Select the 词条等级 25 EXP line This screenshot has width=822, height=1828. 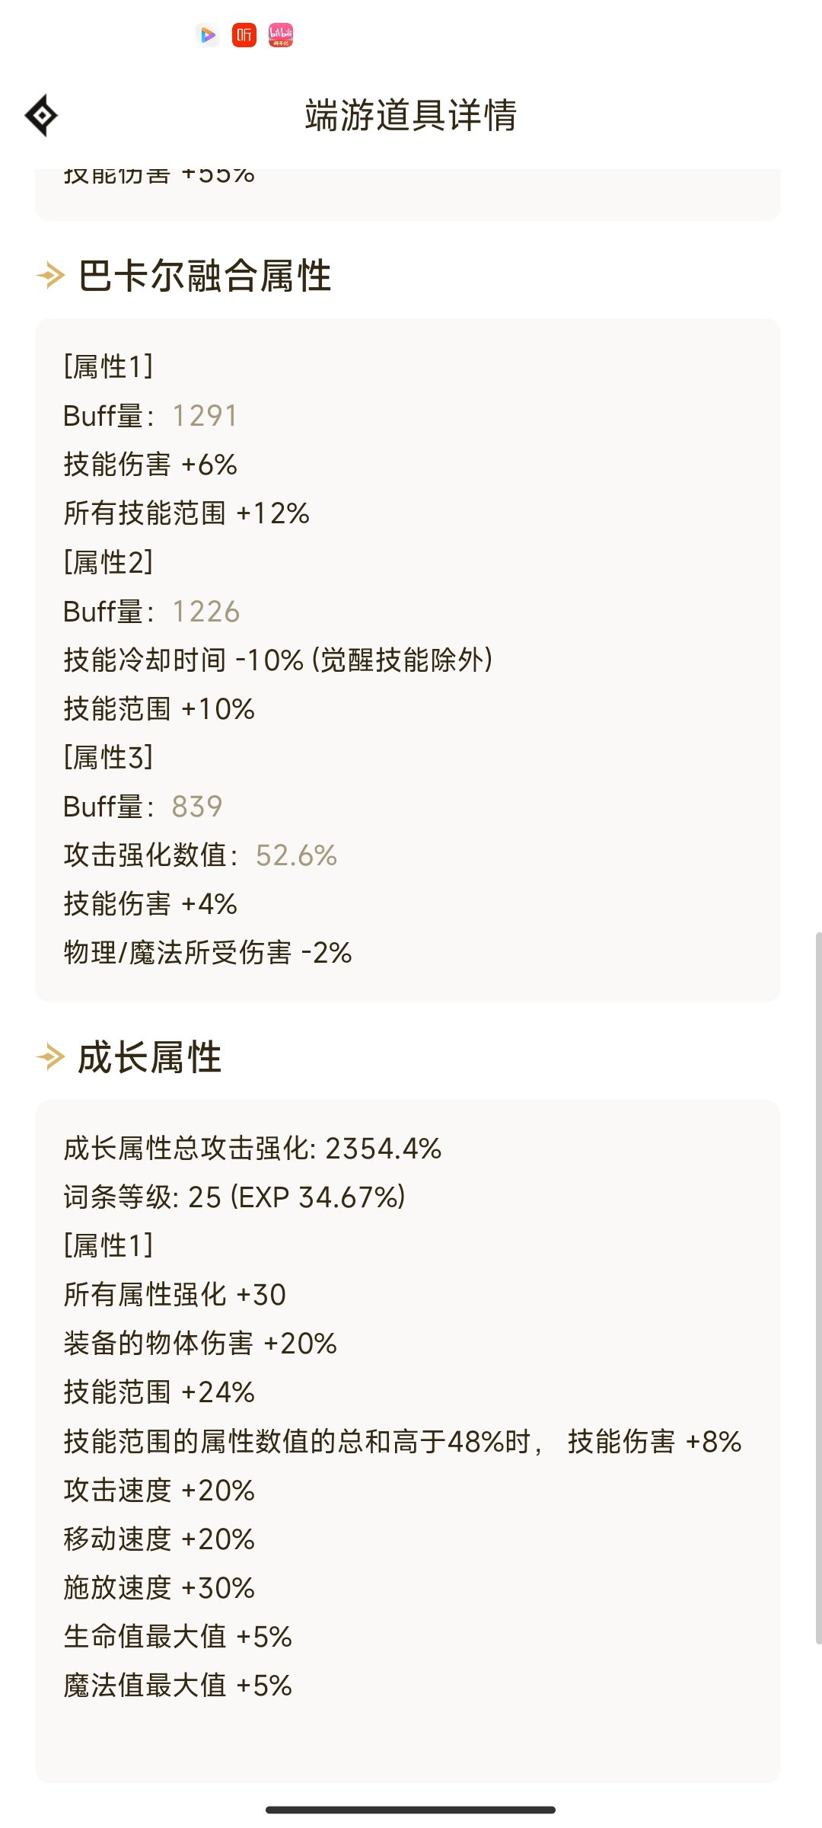(x=234, y=1197)
